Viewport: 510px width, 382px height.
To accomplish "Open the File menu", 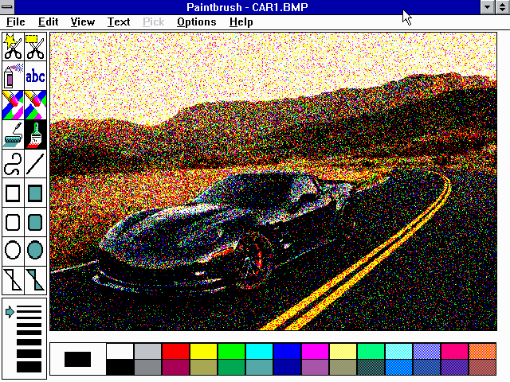I will [x=15, y=21].
